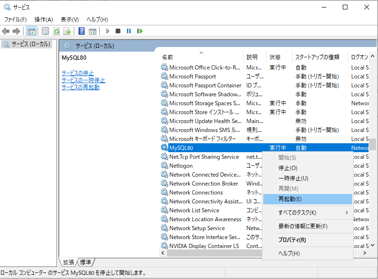The image size is (378, 279).
Task: Click the stop service square icon
Action: [x=118, y=31]
